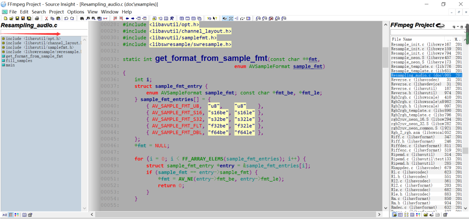Viewport: 469px width, 219px height.
Task: Click the symbol filter input field
Action: click(44, 32)
